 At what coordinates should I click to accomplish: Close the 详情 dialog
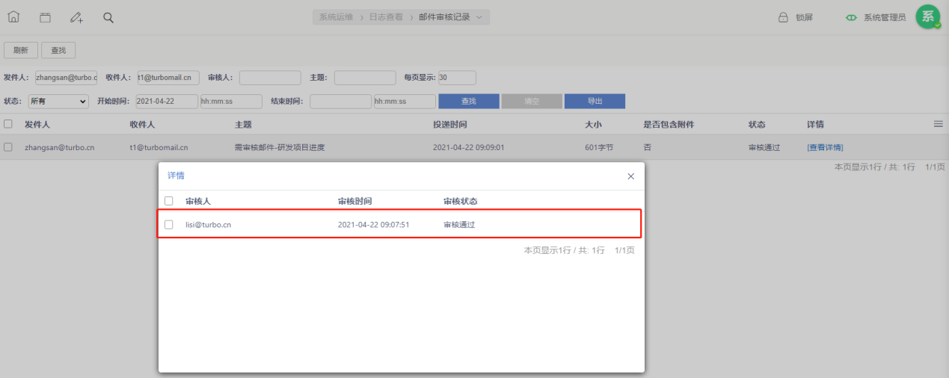click(x=630, y=176)
